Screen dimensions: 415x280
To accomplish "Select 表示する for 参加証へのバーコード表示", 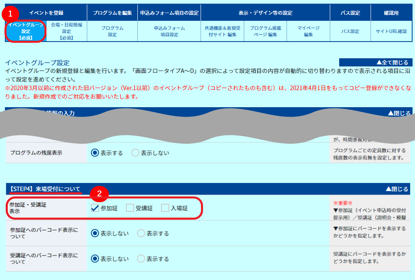I will (141, 233).
